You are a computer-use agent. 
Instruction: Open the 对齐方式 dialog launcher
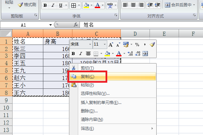click(x=194, y=15)
